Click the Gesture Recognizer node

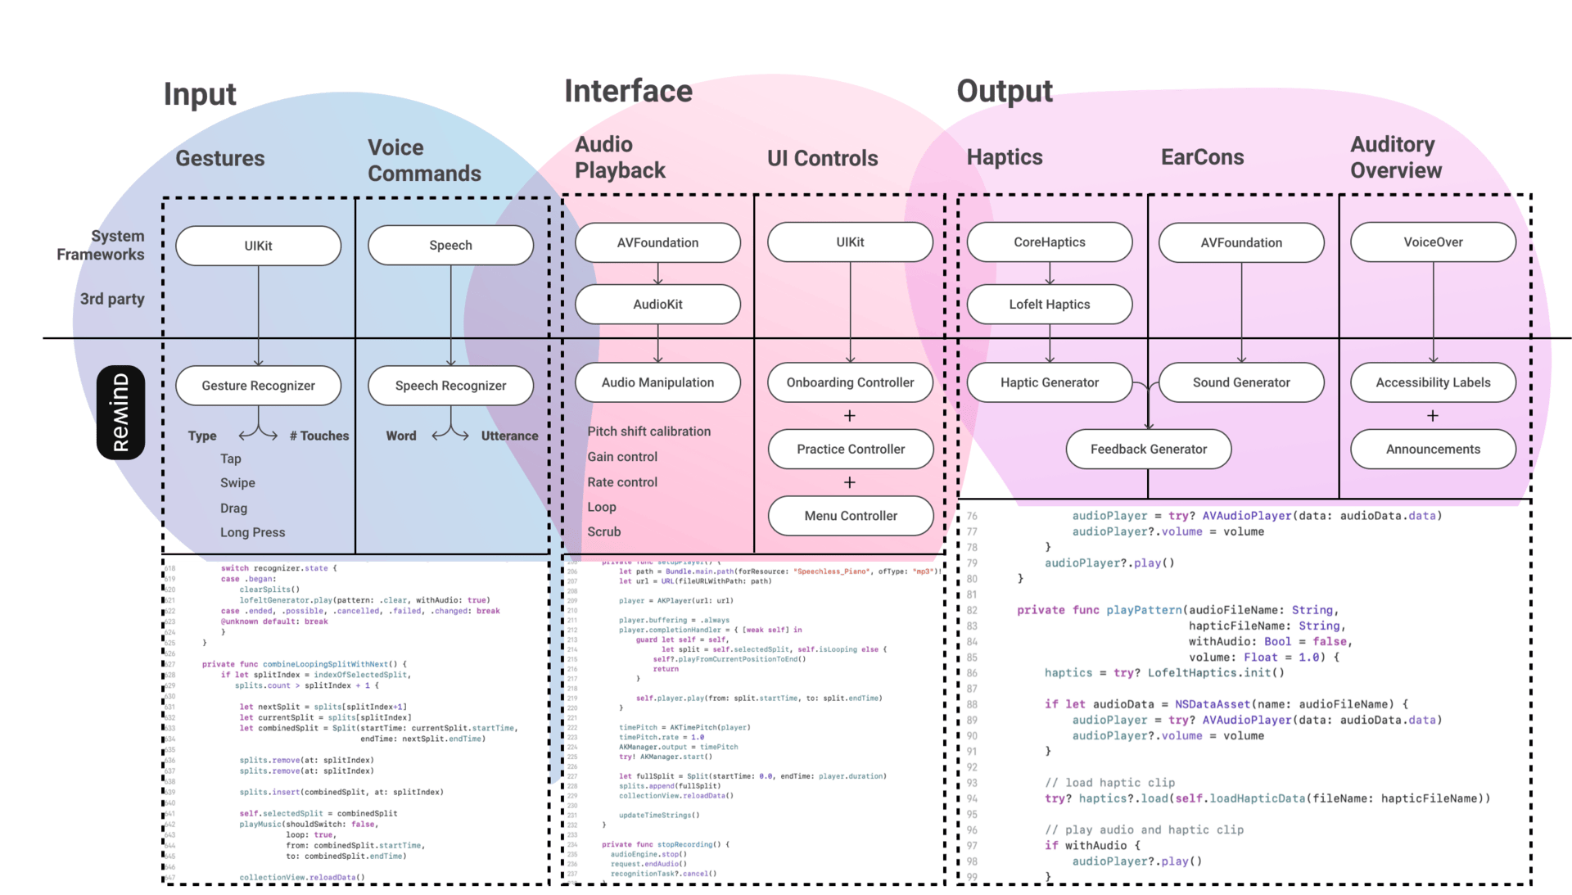pyautogui.click(x=258, y=385)
